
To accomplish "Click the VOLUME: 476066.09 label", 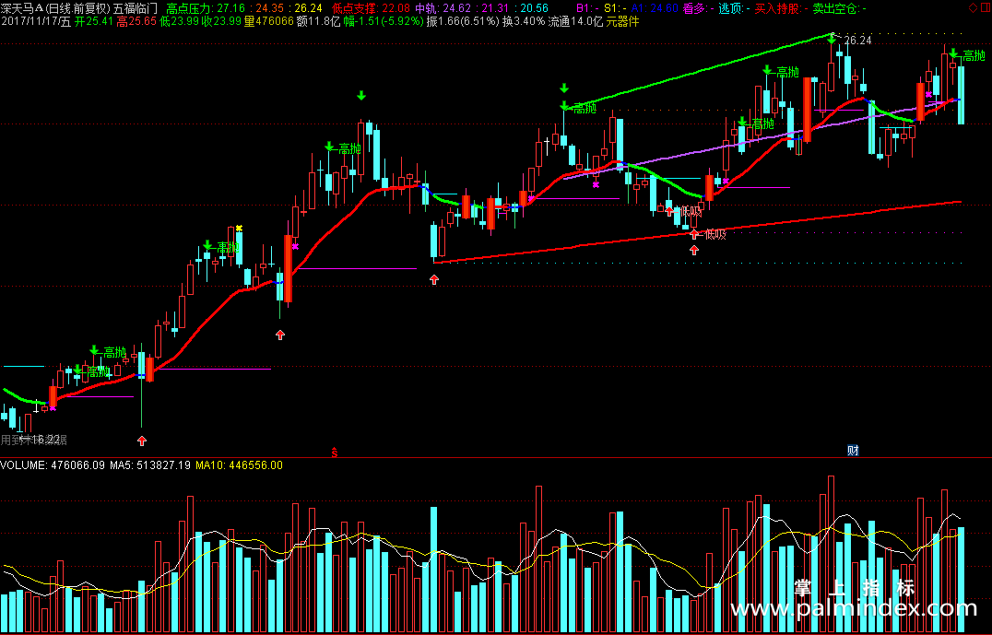I will click(x=53, y=464).
